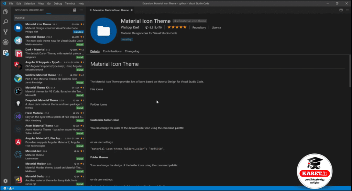Open the Help menu

point(81,3)
